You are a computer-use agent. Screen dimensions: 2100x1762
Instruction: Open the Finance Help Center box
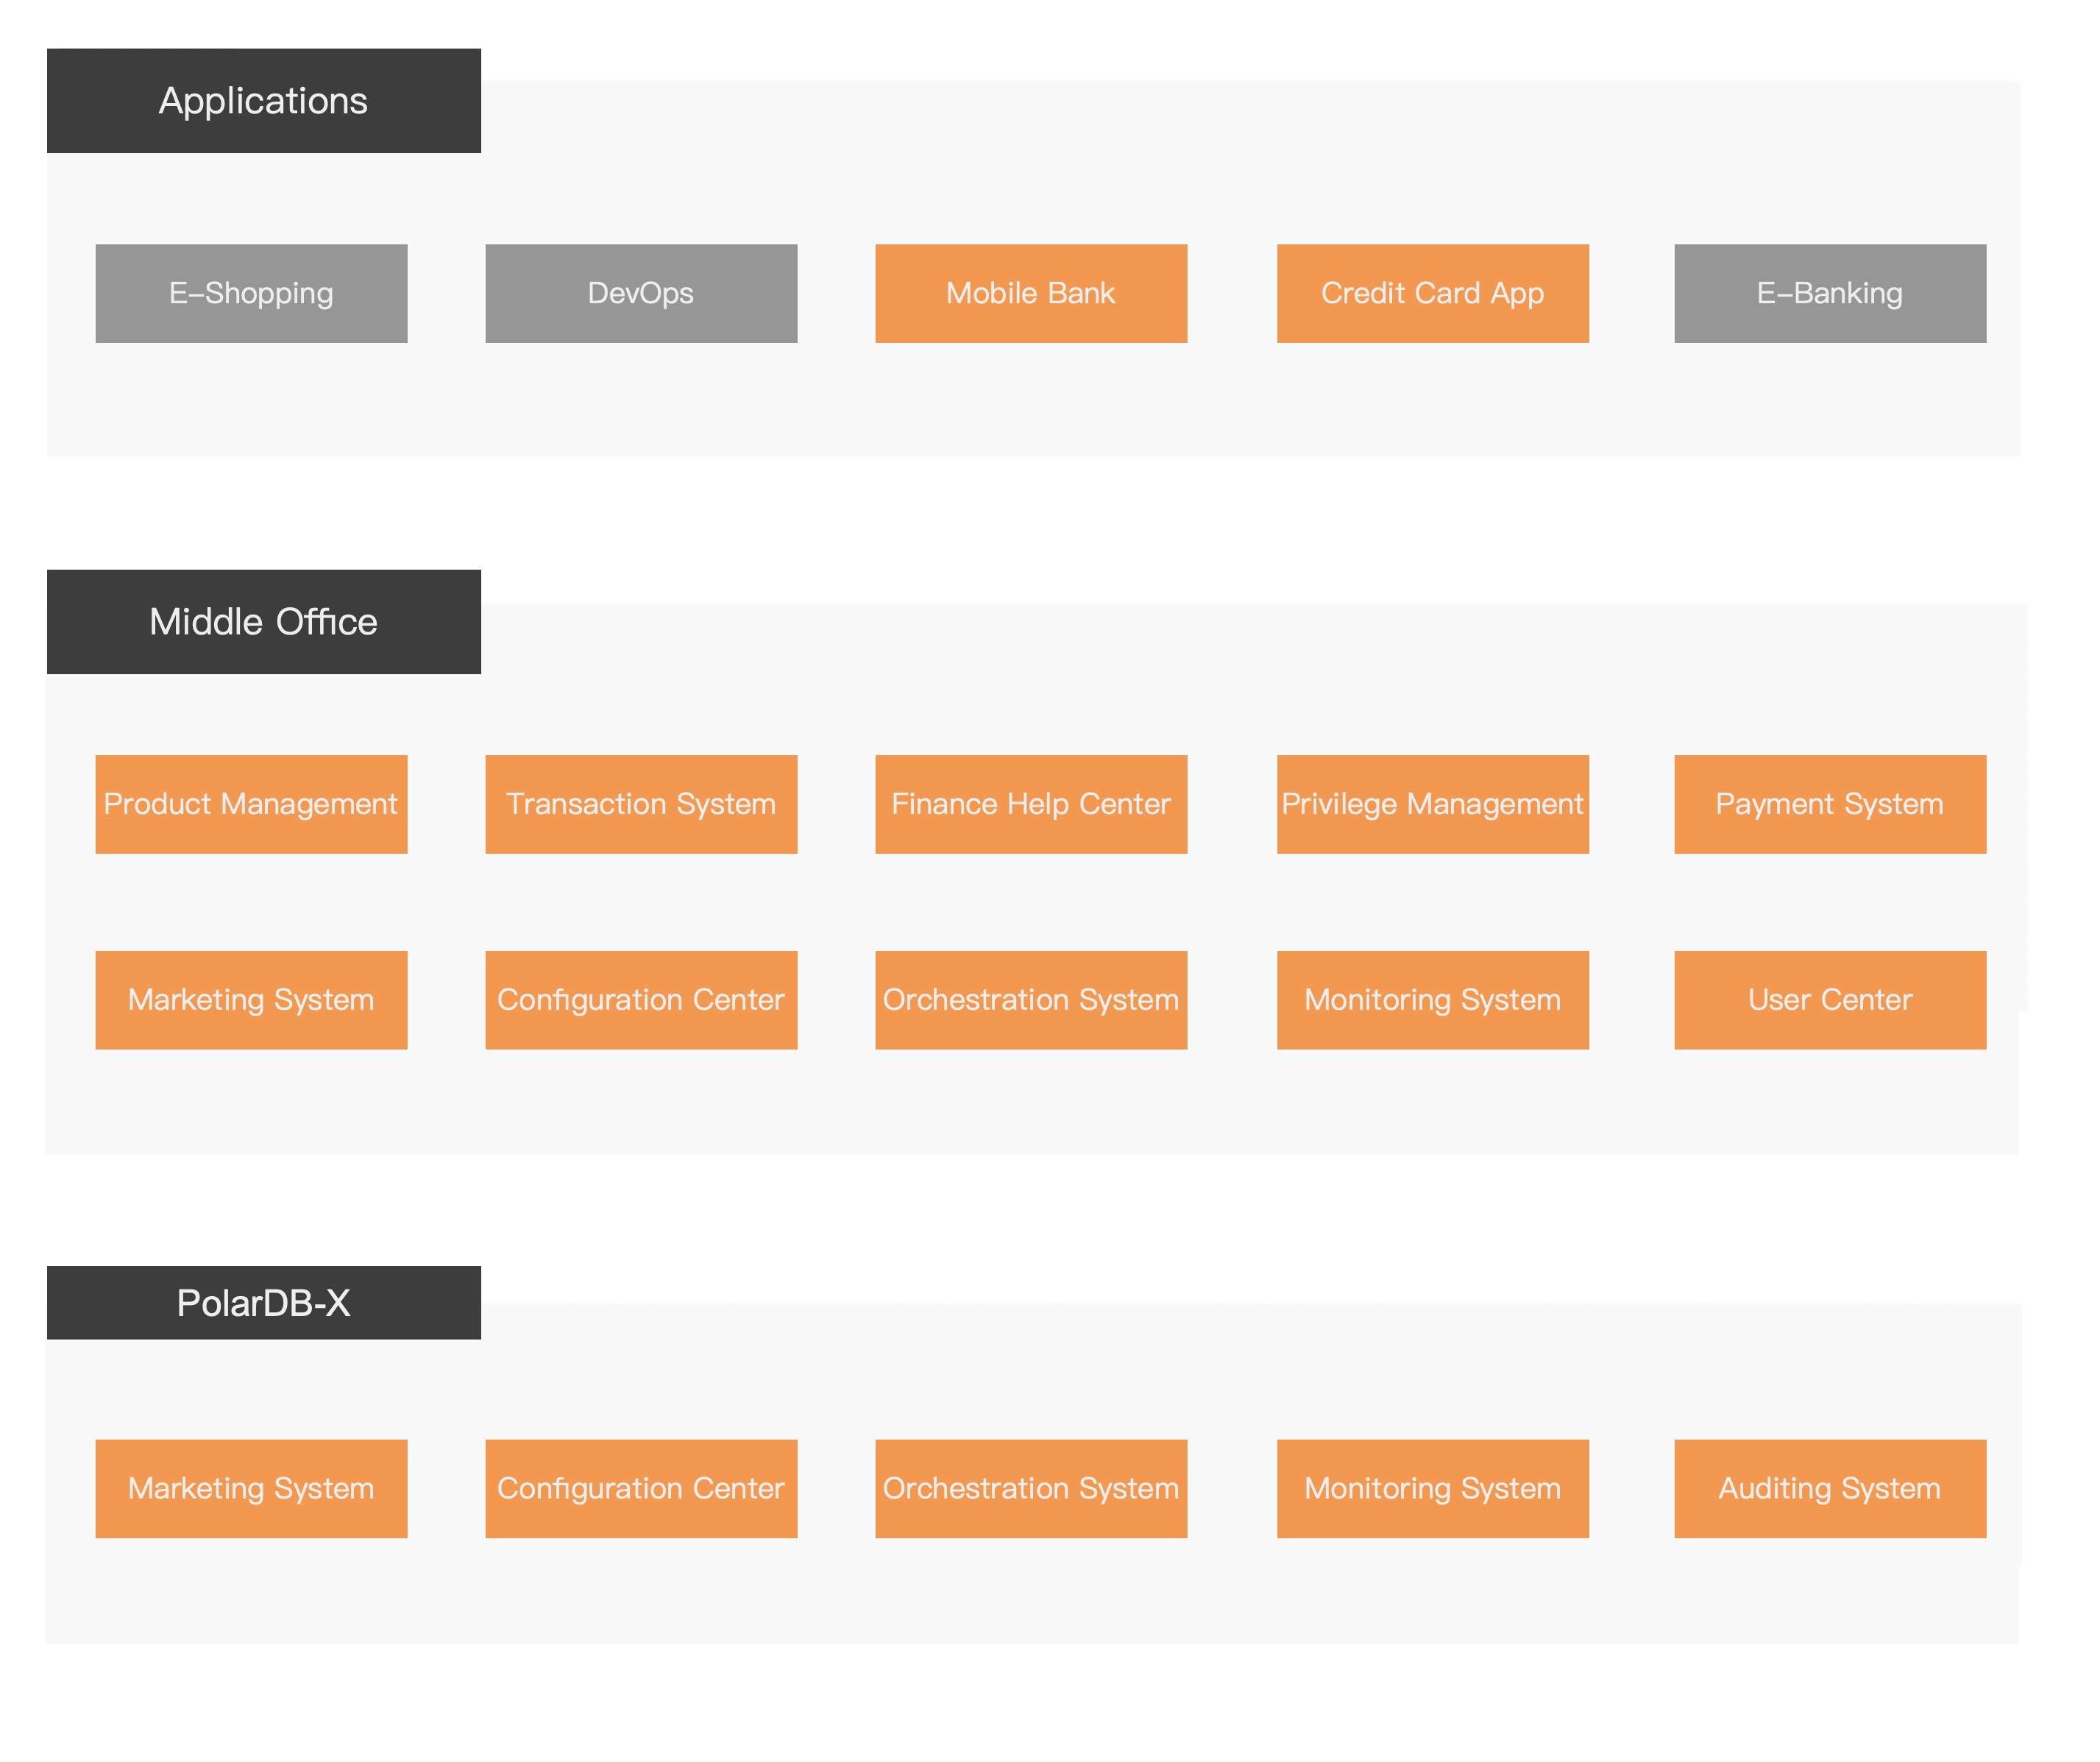1031,804
